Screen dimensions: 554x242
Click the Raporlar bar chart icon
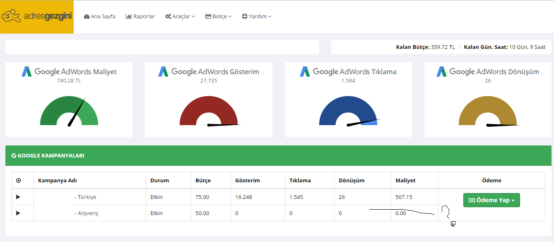128,17
